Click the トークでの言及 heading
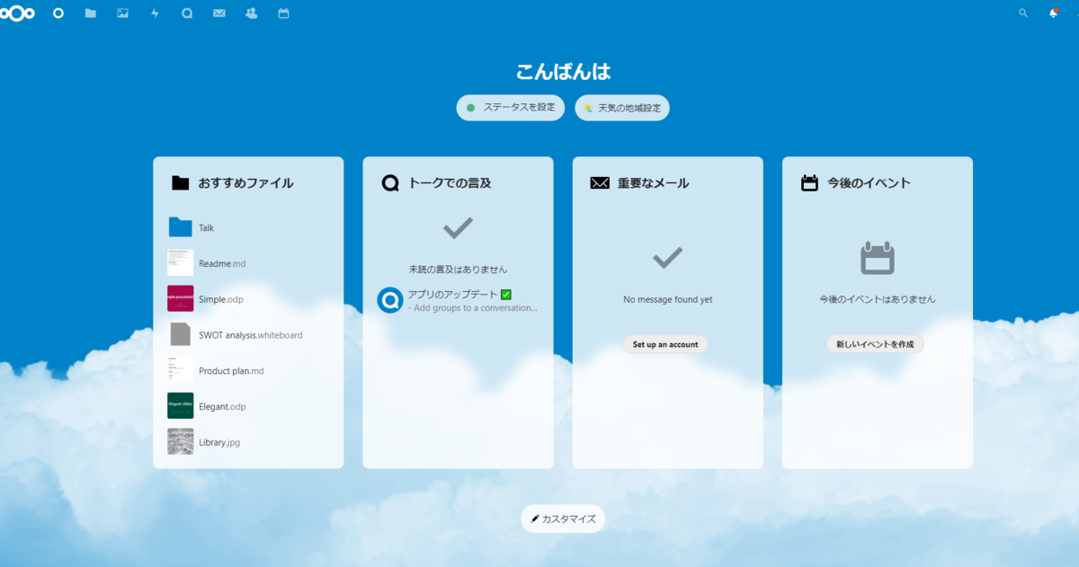The height and width of the screenshot is (567, 1079). point(450,183)
